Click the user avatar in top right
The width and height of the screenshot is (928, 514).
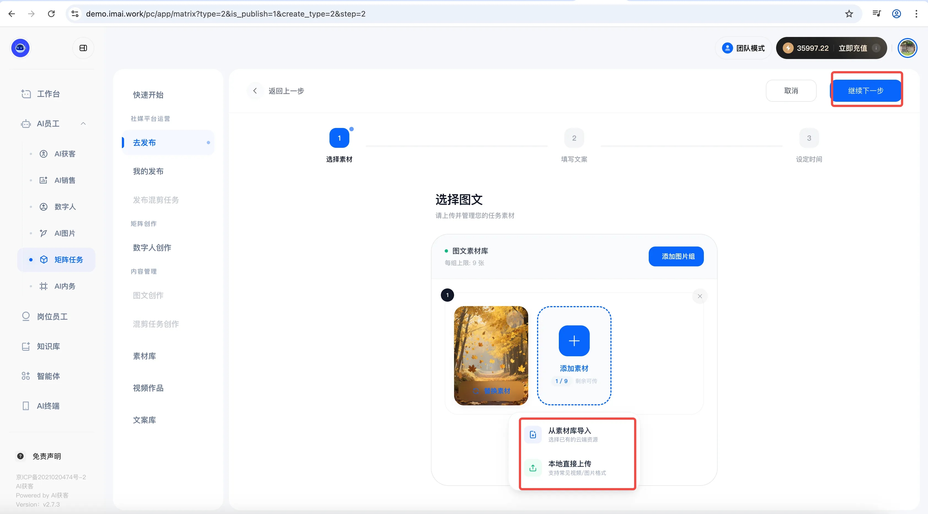click(x=907, y=48)
